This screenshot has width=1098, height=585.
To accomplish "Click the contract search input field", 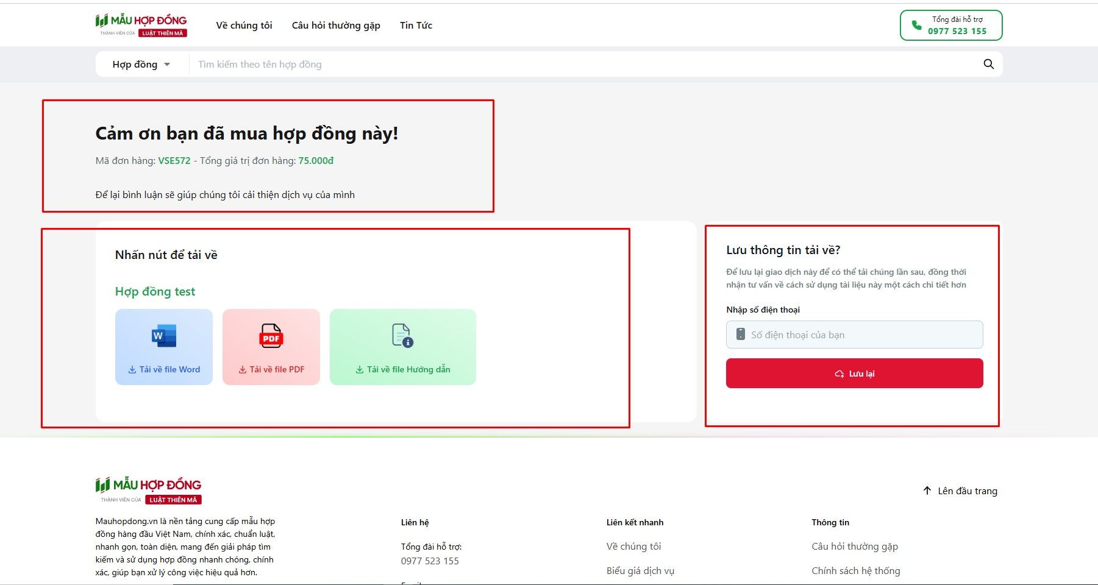I will coord(427,63).
